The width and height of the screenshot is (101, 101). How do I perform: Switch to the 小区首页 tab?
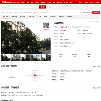point(6,17)
